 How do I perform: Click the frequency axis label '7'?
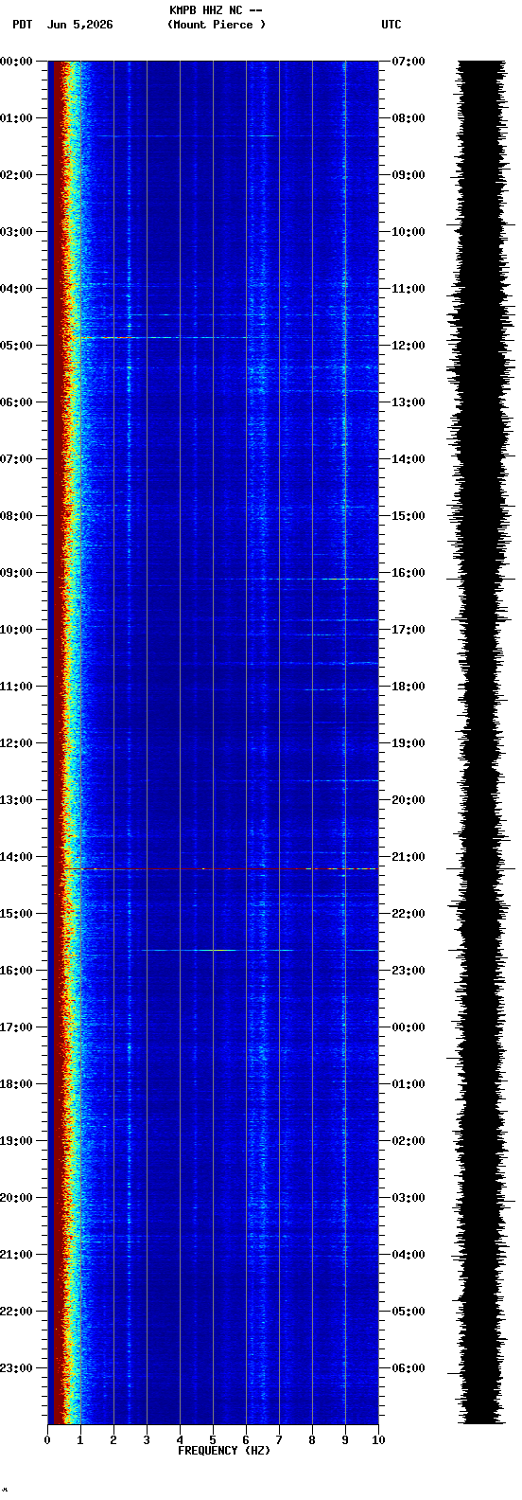tap(279, 1440)
